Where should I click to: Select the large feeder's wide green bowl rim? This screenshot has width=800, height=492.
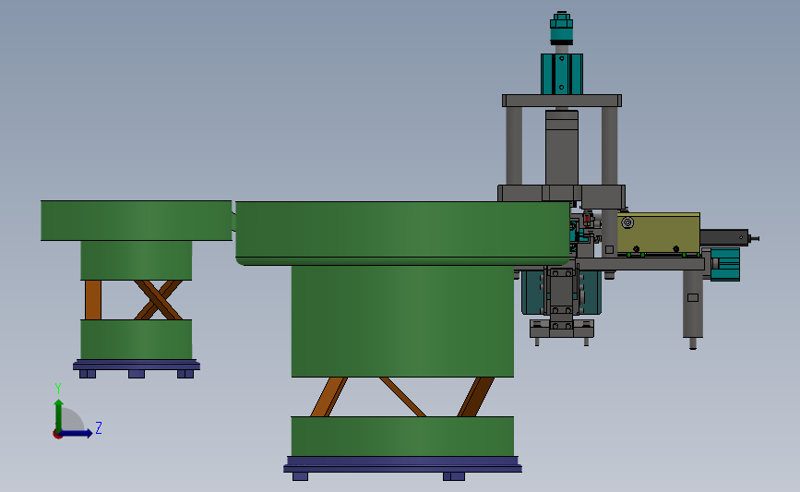tap(402, 233)
